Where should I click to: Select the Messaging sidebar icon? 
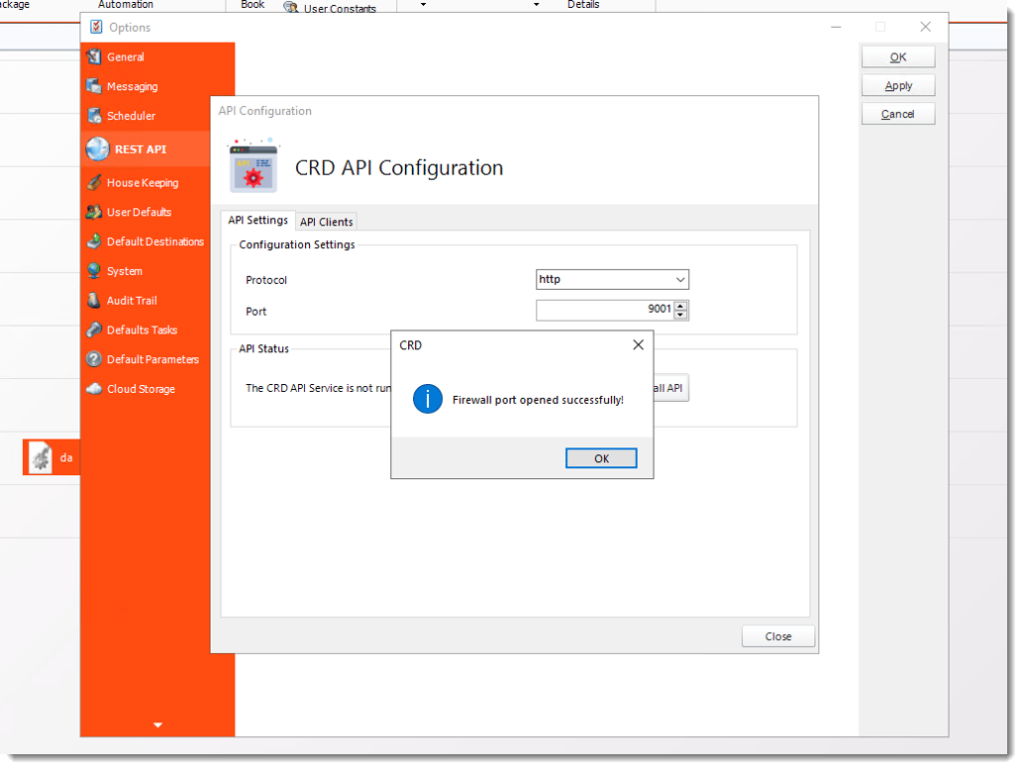pos(98,87)
